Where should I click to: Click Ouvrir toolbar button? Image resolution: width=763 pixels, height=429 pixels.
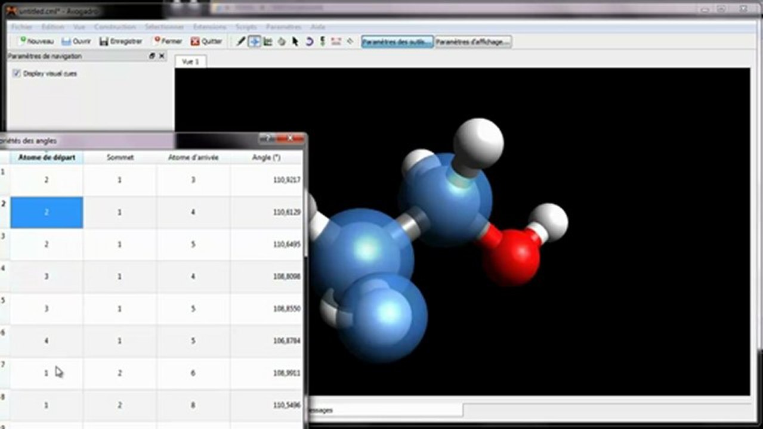point(76,42)
